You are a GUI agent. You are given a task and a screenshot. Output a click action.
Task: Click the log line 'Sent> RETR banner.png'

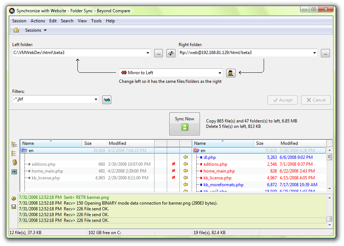(x=86, y=197)
